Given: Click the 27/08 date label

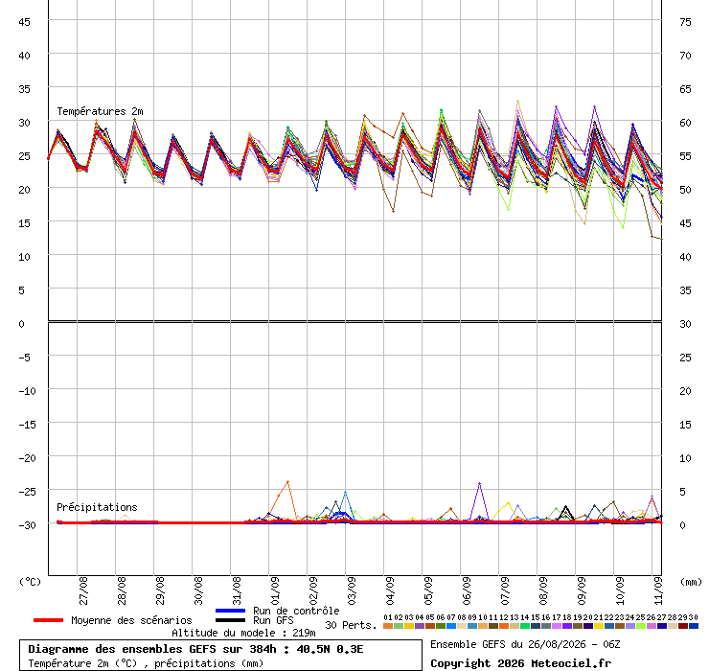Looking at the screenshot, I should [x=83, y=590].
